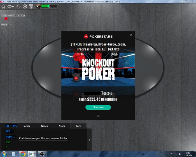Open Google Chrome from the taskbar
Screen dimensions: 196x157
(x=23, y=154)
